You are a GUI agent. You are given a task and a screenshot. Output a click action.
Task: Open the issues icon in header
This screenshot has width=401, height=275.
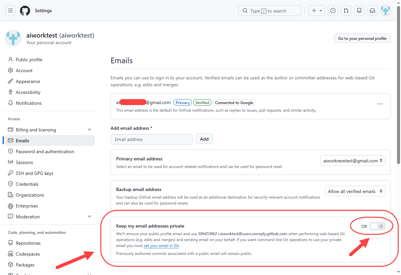333,11
